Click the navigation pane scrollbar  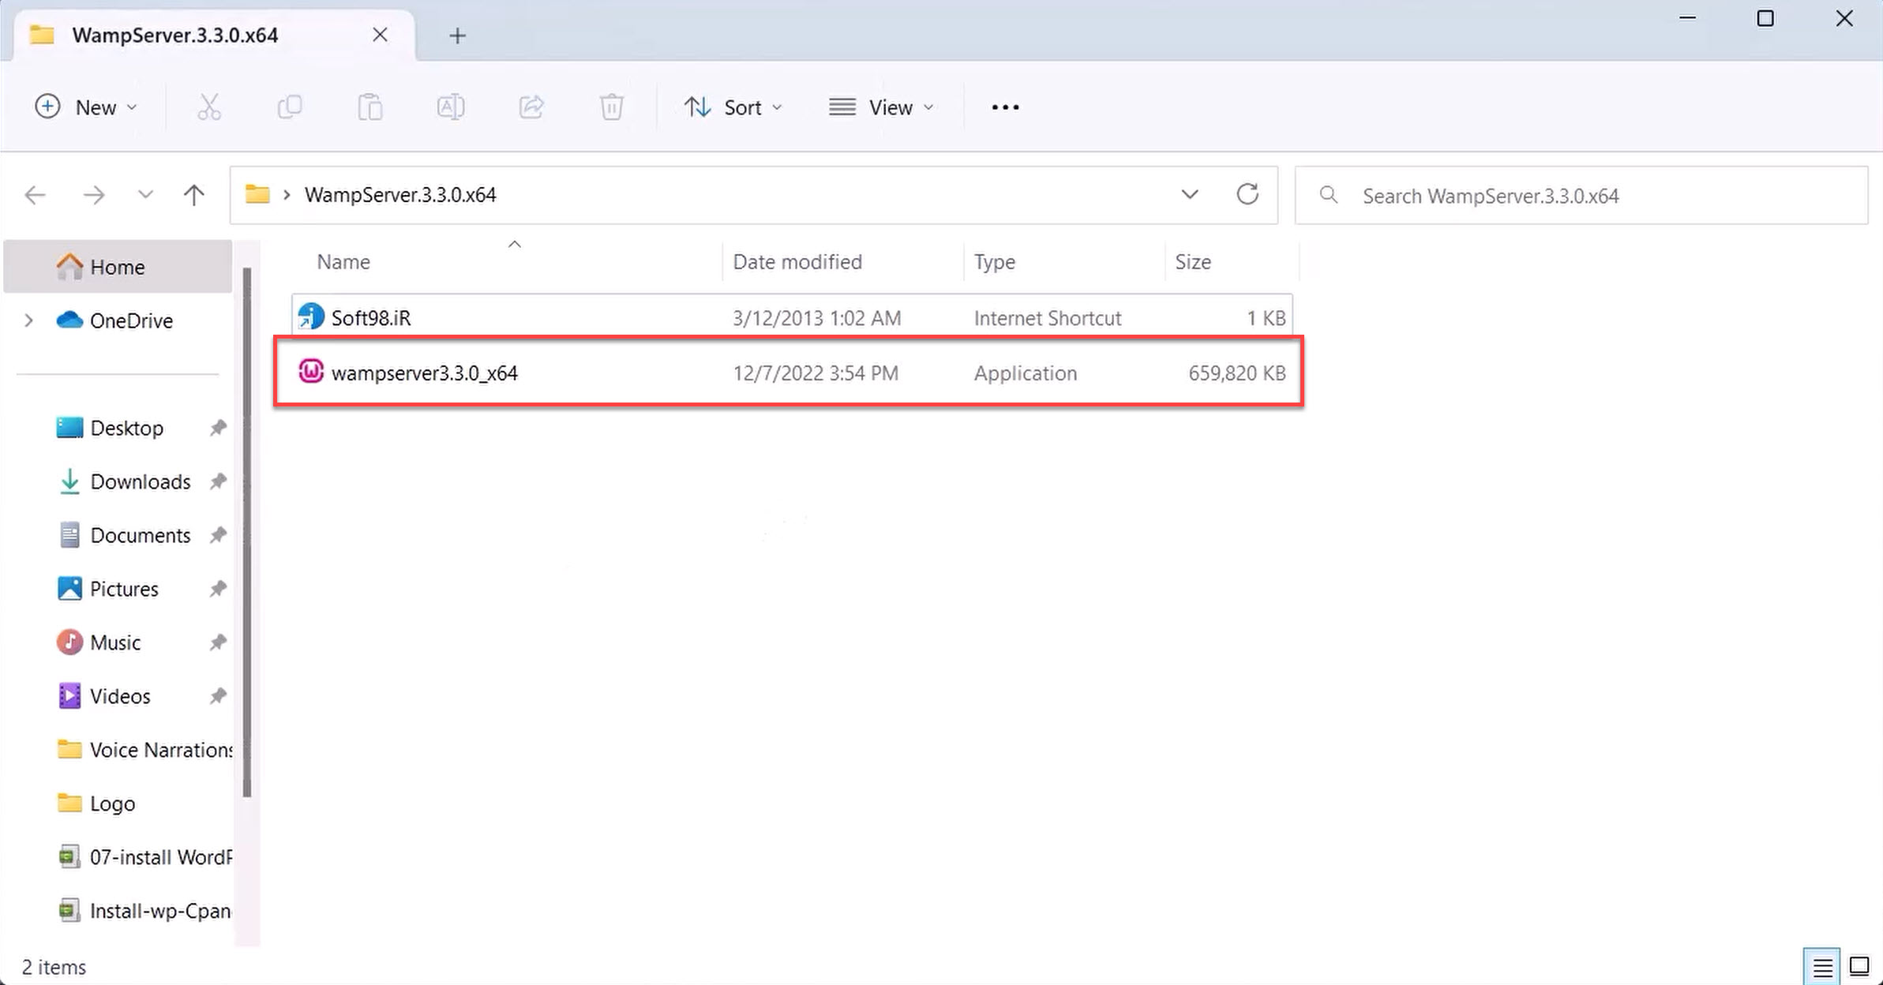pyautogui.click(x=247, y=533)
